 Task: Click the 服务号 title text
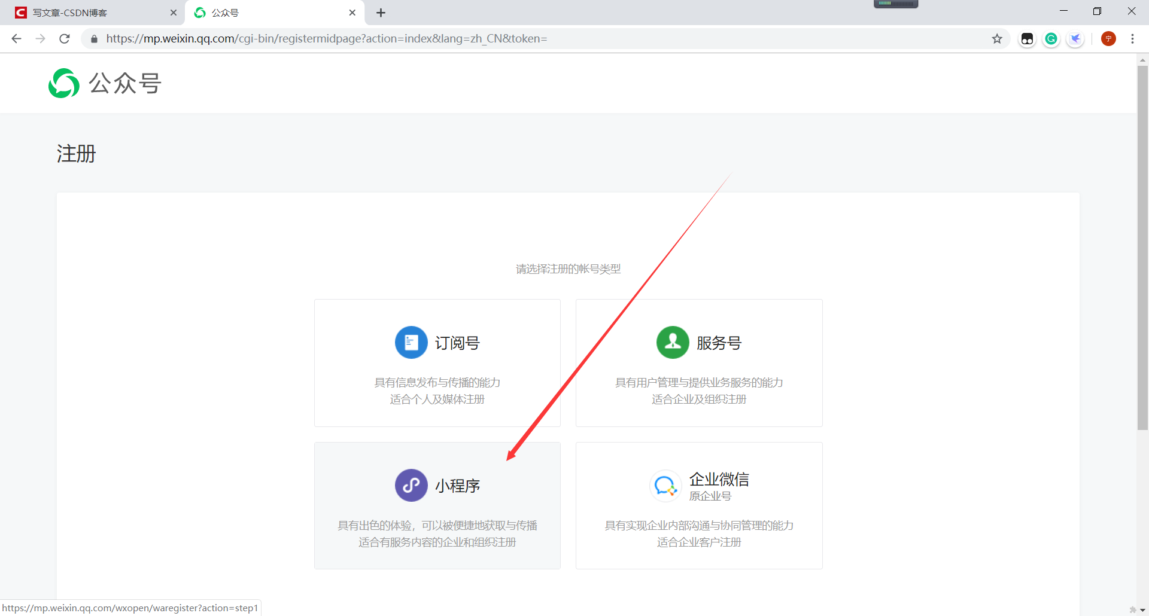[x=719, y=343]
